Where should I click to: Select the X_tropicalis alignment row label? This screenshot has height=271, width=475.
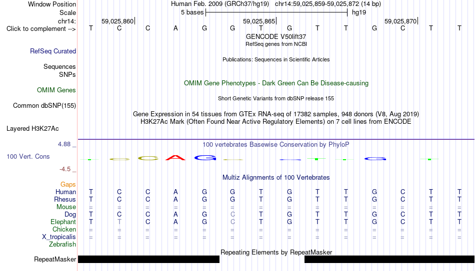point(59,237)
